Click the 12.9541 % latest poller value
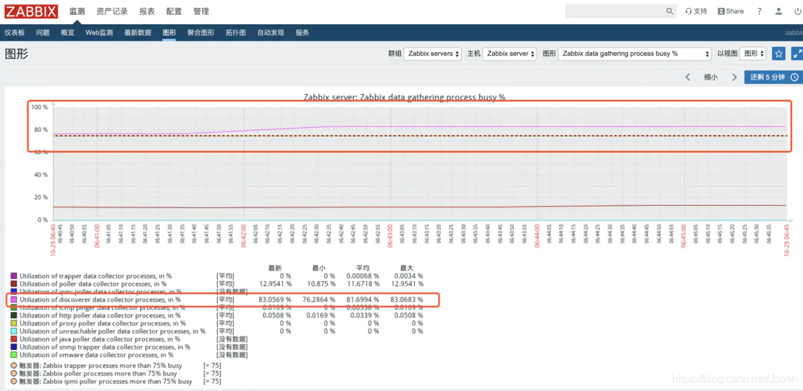This screenshot has height=391, width=803. (x=275, y=284)
